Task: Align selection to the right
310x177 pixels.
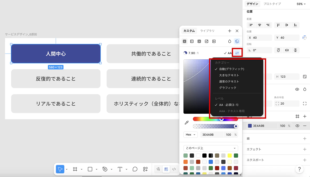Action: click(x=268, y=25)
